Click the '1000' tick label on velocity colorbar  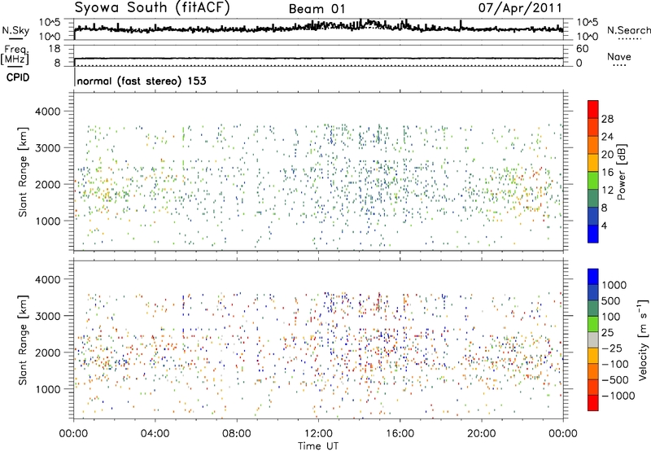(614, 285)
